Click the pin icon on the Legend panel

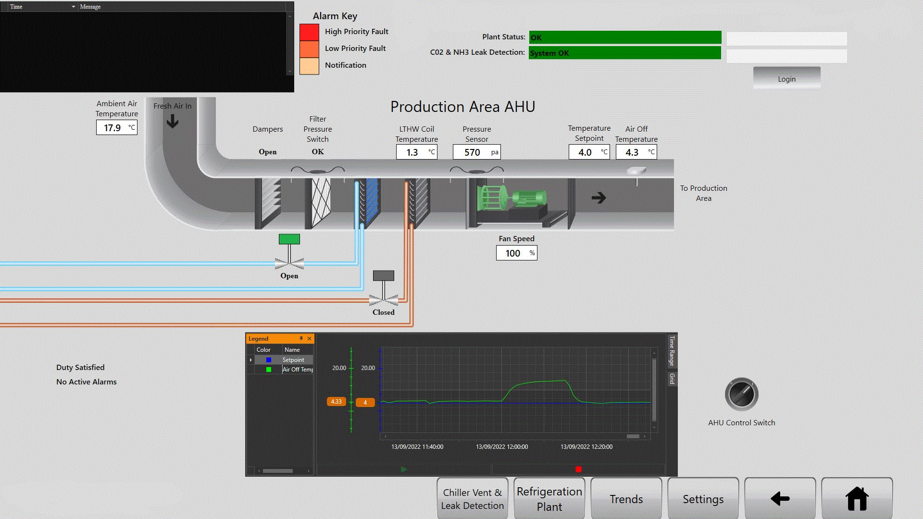click(x=300, y=338)
